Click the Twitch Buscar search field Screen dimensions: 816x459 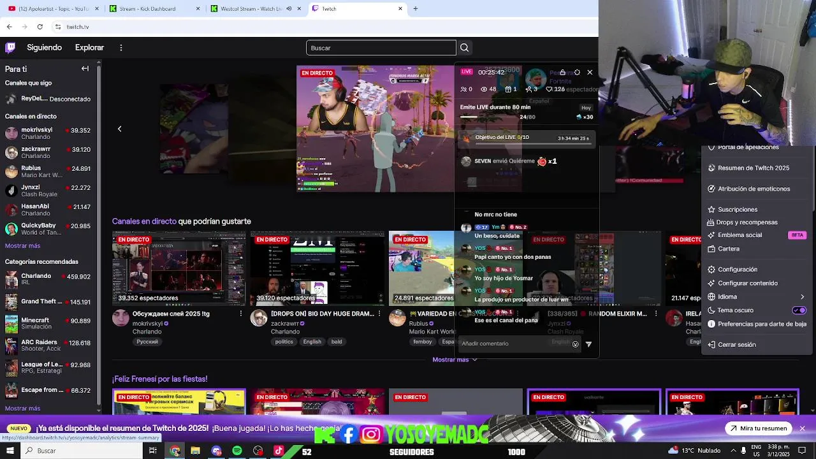(x=381, y=48)
